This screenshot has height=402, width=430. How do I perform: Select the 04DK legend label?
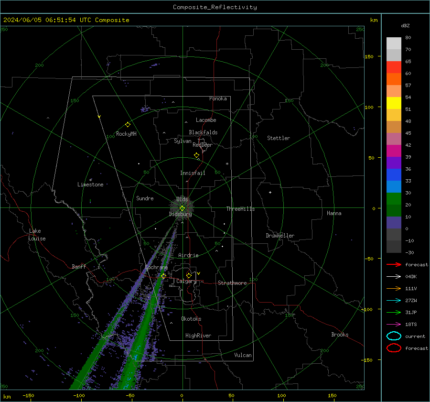[x=411, y=277]
